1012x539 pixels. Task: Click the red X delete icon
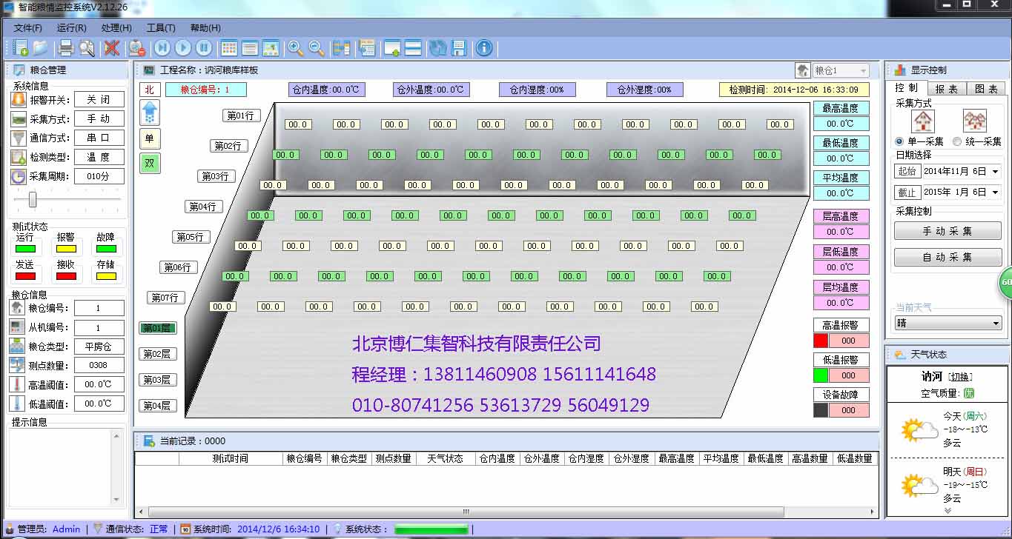[112, 48]
